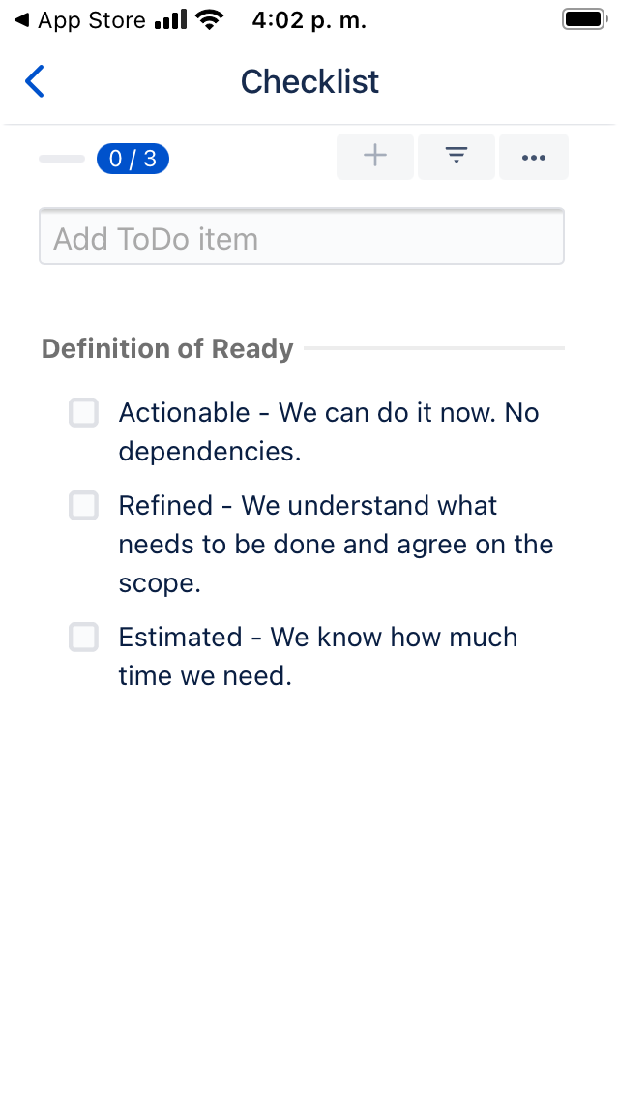
Task: Check the Actionable item checkbox
Action: [84, 413]
